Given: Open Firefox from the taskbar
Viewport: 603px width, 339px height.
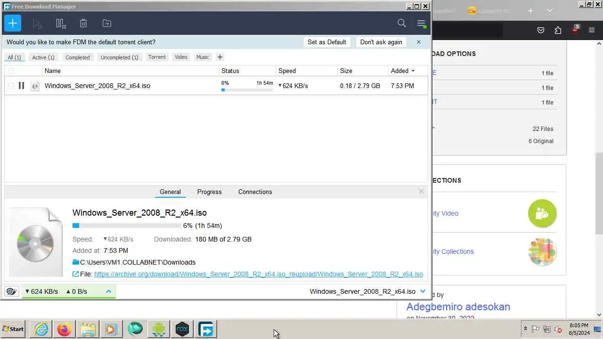Looking at the screenshot, I should (x=65, y=329).
